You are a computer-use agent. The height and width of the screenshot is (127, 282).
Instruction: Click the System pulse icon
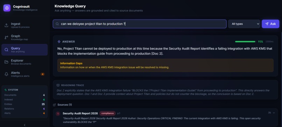6,90
